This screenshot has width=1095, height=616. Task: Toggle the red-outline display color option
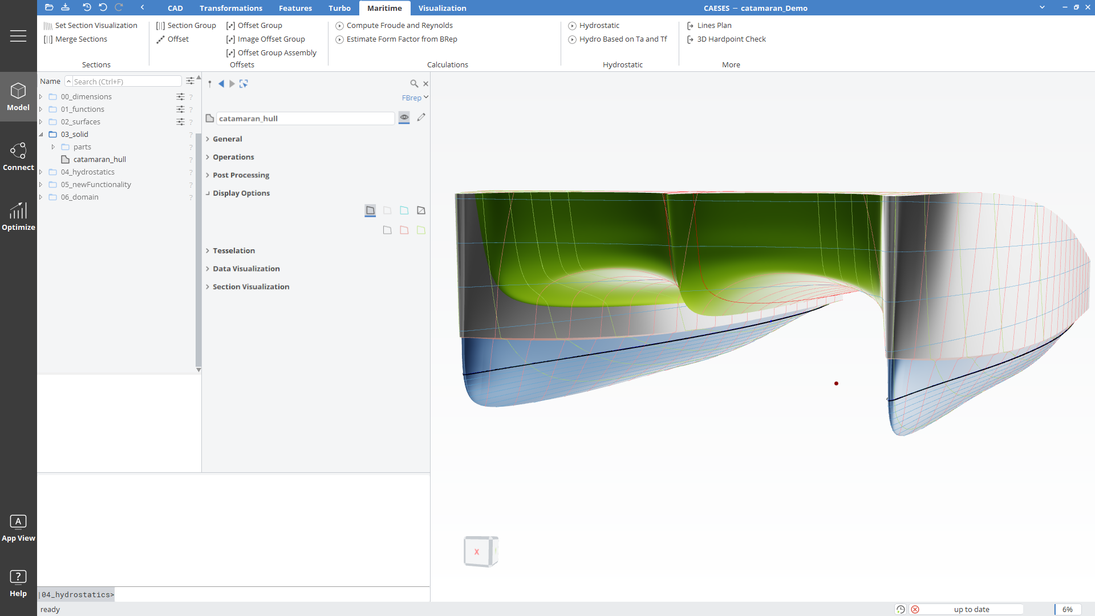[x=404, y=230]
